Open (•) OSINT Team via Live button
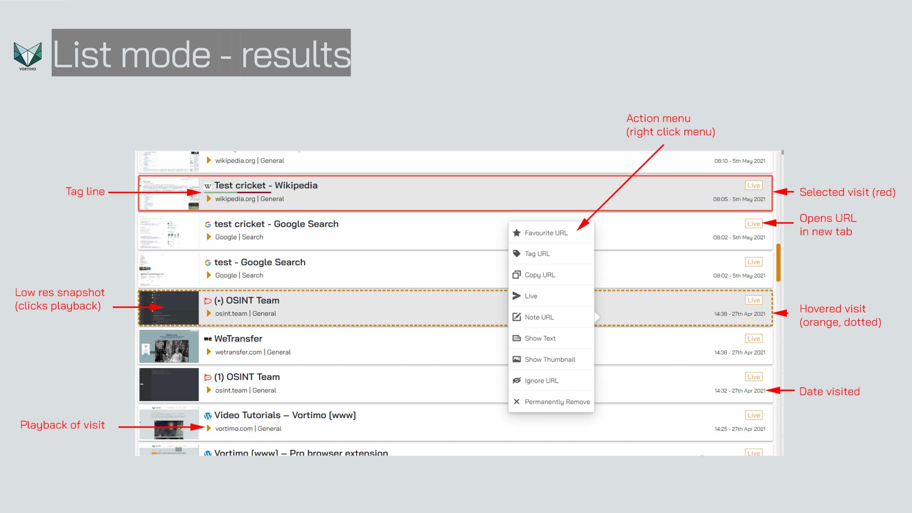 point(753,300)
